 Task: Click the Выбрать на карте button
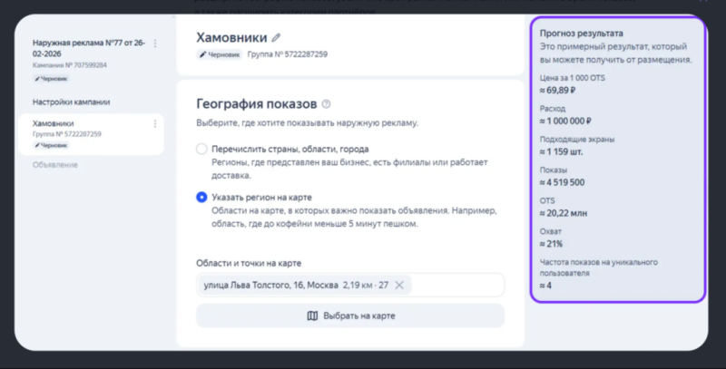point(350,316)
